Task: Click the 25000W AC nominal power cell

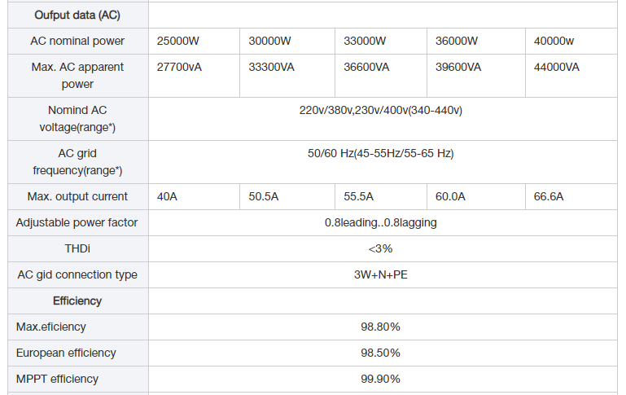Action: coord(194,42)
